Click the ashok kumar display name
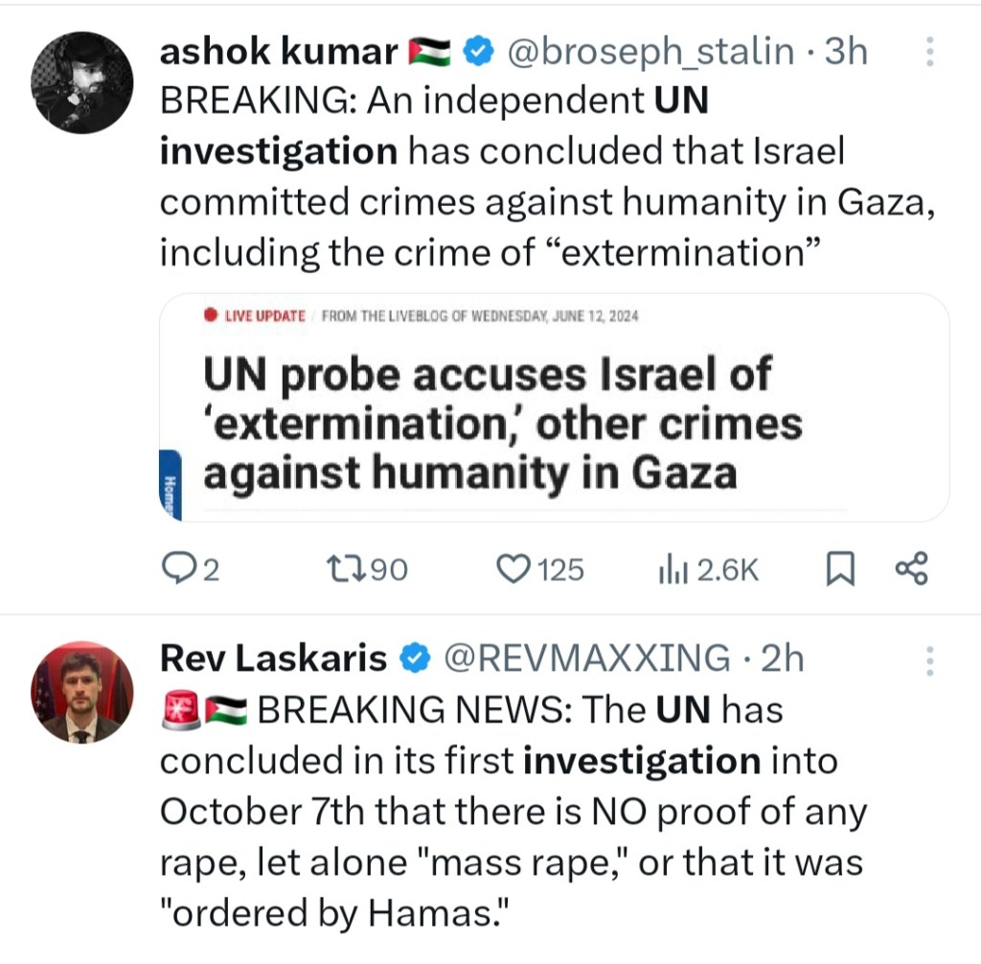 pos(279,52)
